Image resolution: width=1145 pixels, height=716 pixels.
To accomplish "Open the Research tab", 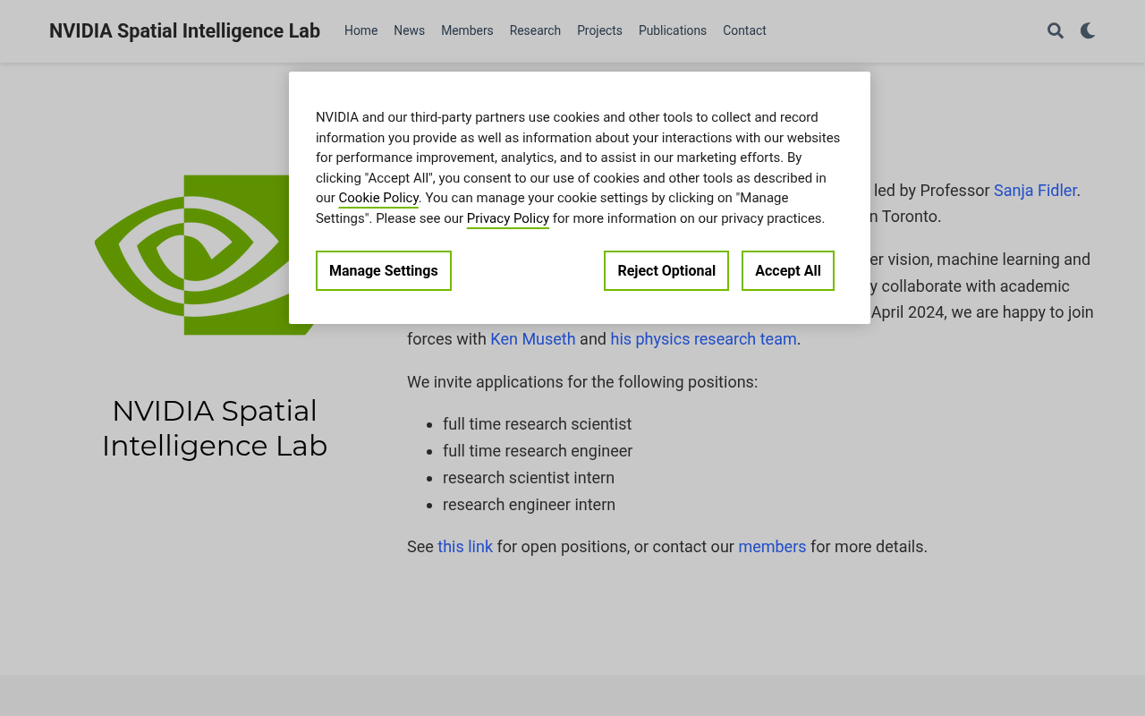I will [x=535, y=30].
